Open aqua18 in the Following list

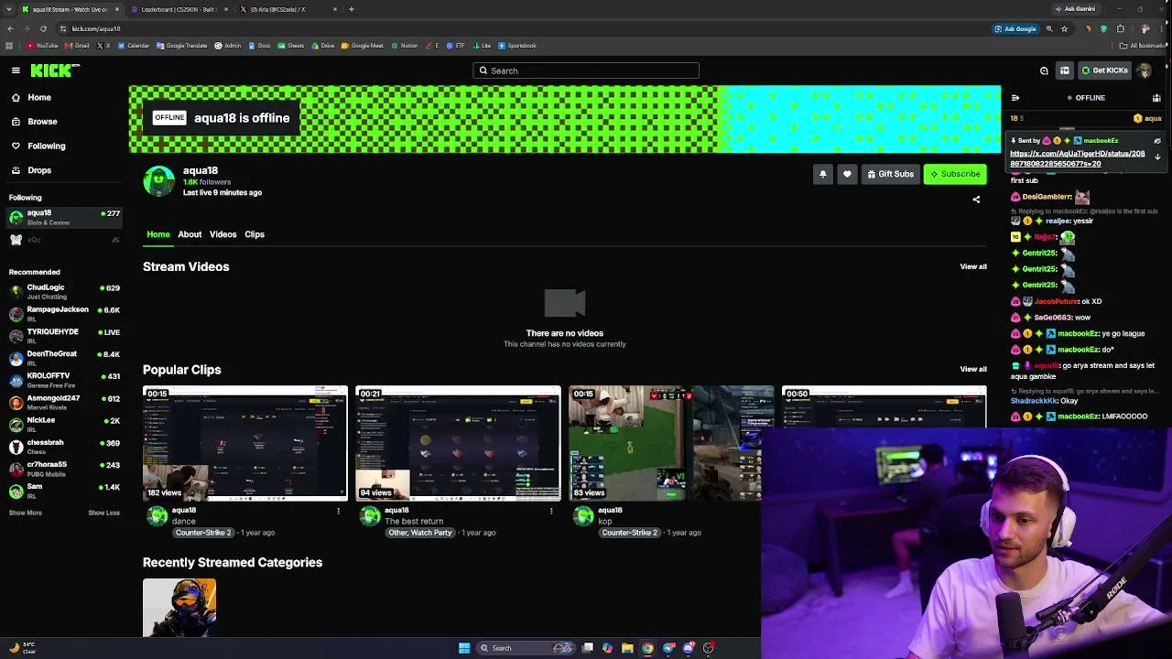click(64, 217)
